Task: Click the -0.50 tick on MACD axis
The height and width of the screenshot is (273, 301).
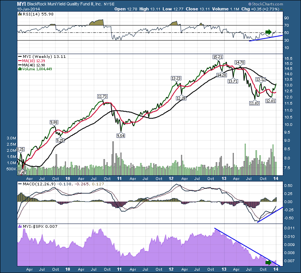Action: tap(288, 218)
